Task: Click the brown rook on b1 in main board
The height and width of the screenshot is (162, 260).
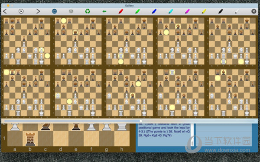Action: point(30,139)
